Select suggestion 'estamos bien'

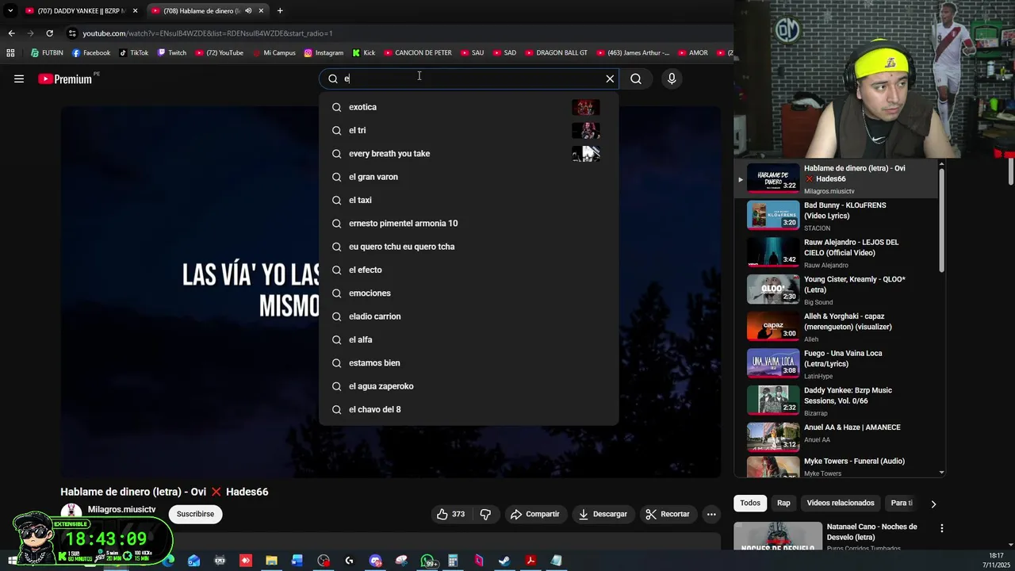[469, 363]
